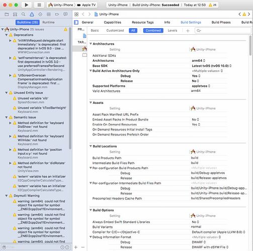Expand the 'setFrameInterval:' is deprecated issue
The width and height of the screenshot is (253, 251).
coord(10,58)
